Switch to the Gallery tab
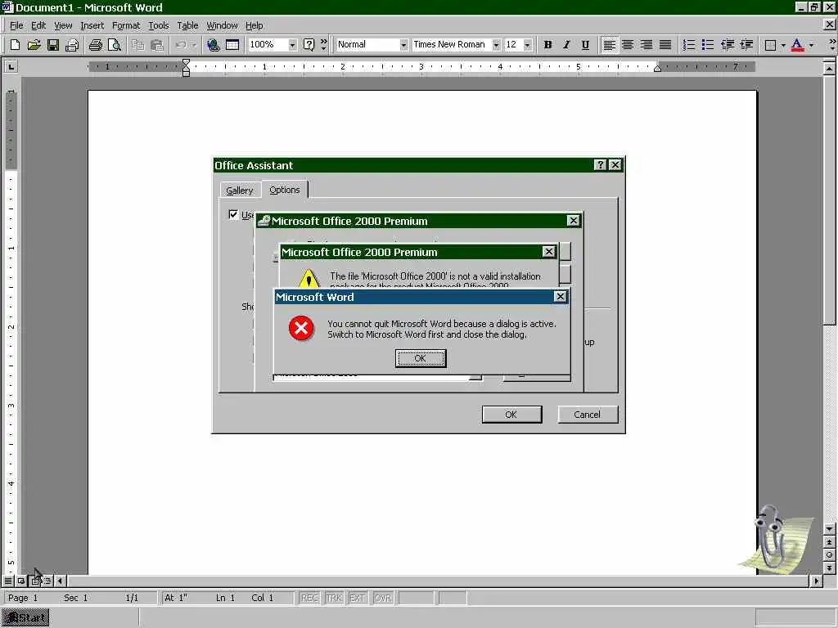 (x=239, y=190)
